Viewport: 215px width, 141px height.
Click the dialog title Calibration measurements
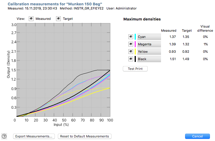pyautogui.click(x=55, y=4)
